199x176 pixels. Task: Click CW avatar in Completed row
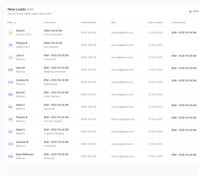pos(10,144)
